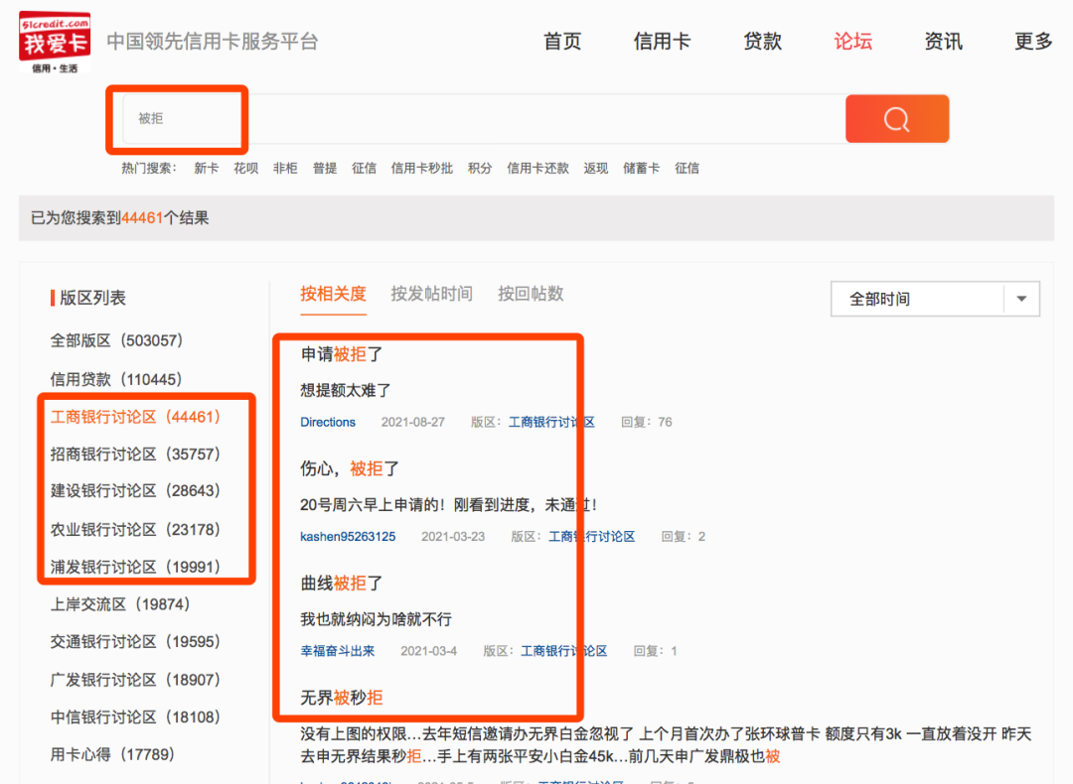Search hot keyword 信用卡秒批
This screenshot has width=1073, height=784.
tap(421, 168)
